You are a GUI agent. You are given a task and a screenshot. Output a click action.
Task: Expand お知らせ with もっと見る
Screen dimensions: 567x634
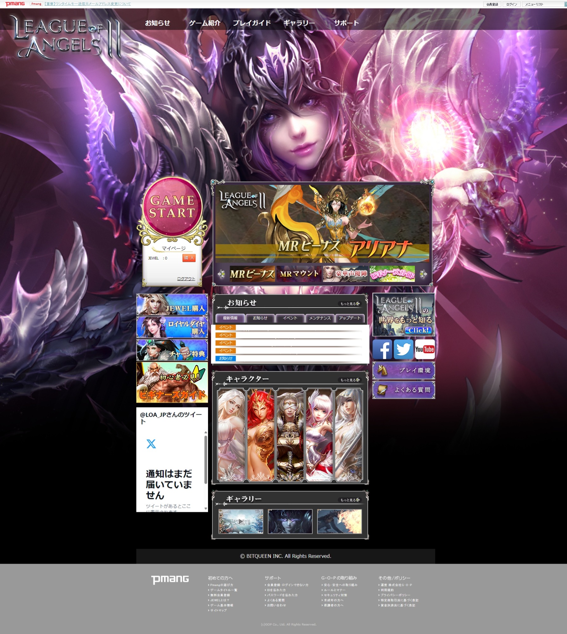350,304
